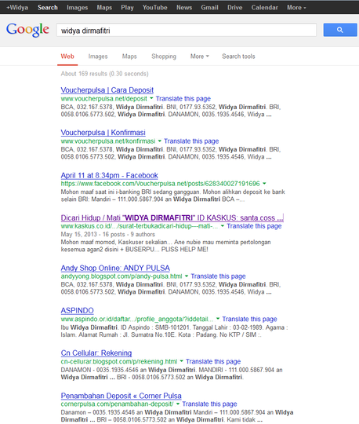Image resolution: width=359 pixels, height=424 pixels.
Task: Open the Voucherpulsa | Cara Deposit result
Action: pyautogui.click(x=107, y=90)
